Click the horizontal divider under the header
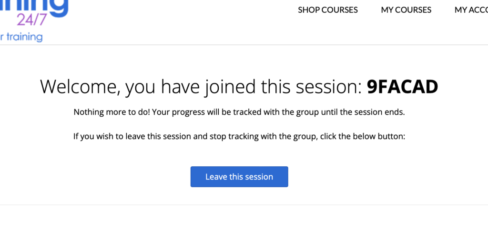488x232 pixels. click(x=238, y=45)
